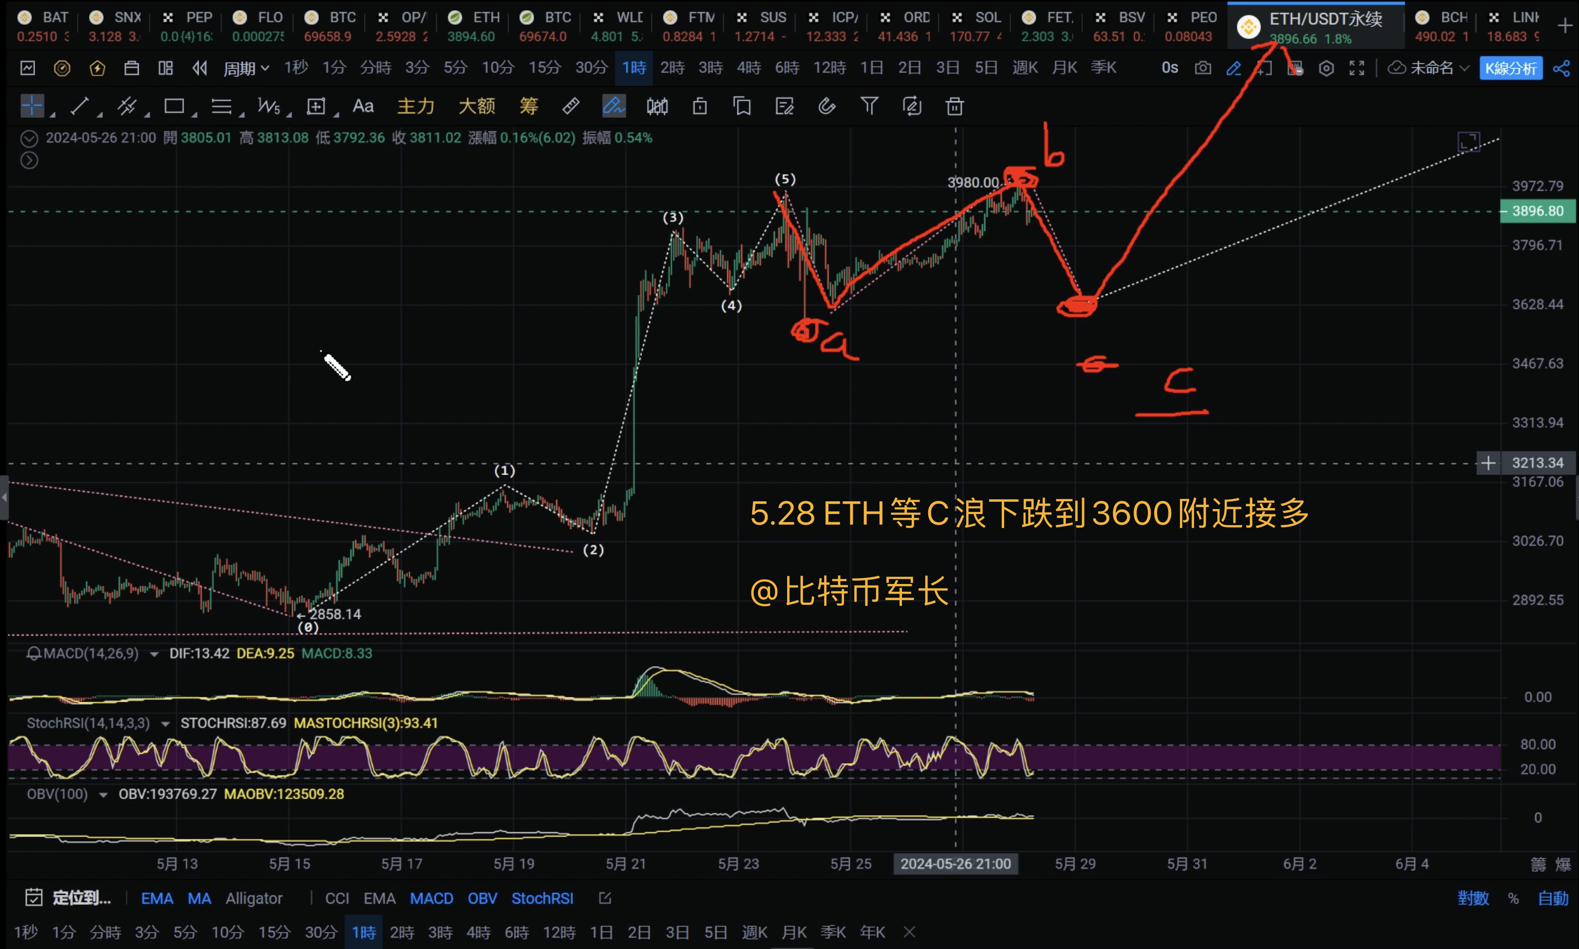Expand the MACD(14,26,9) settings arrow
The width and height of the screenshot is (1579, 949).
click(153, 654)
